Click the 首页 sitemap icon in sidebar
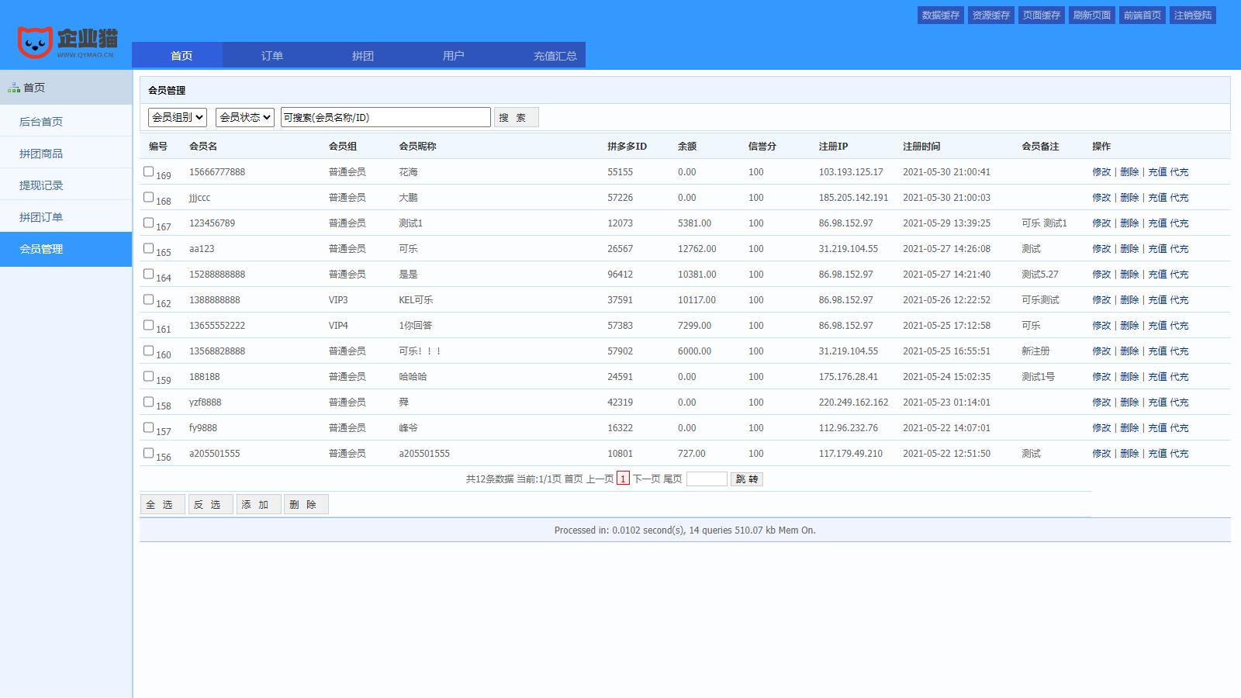Viewport: 1241px width, 698px height. [x=14, y=88]
